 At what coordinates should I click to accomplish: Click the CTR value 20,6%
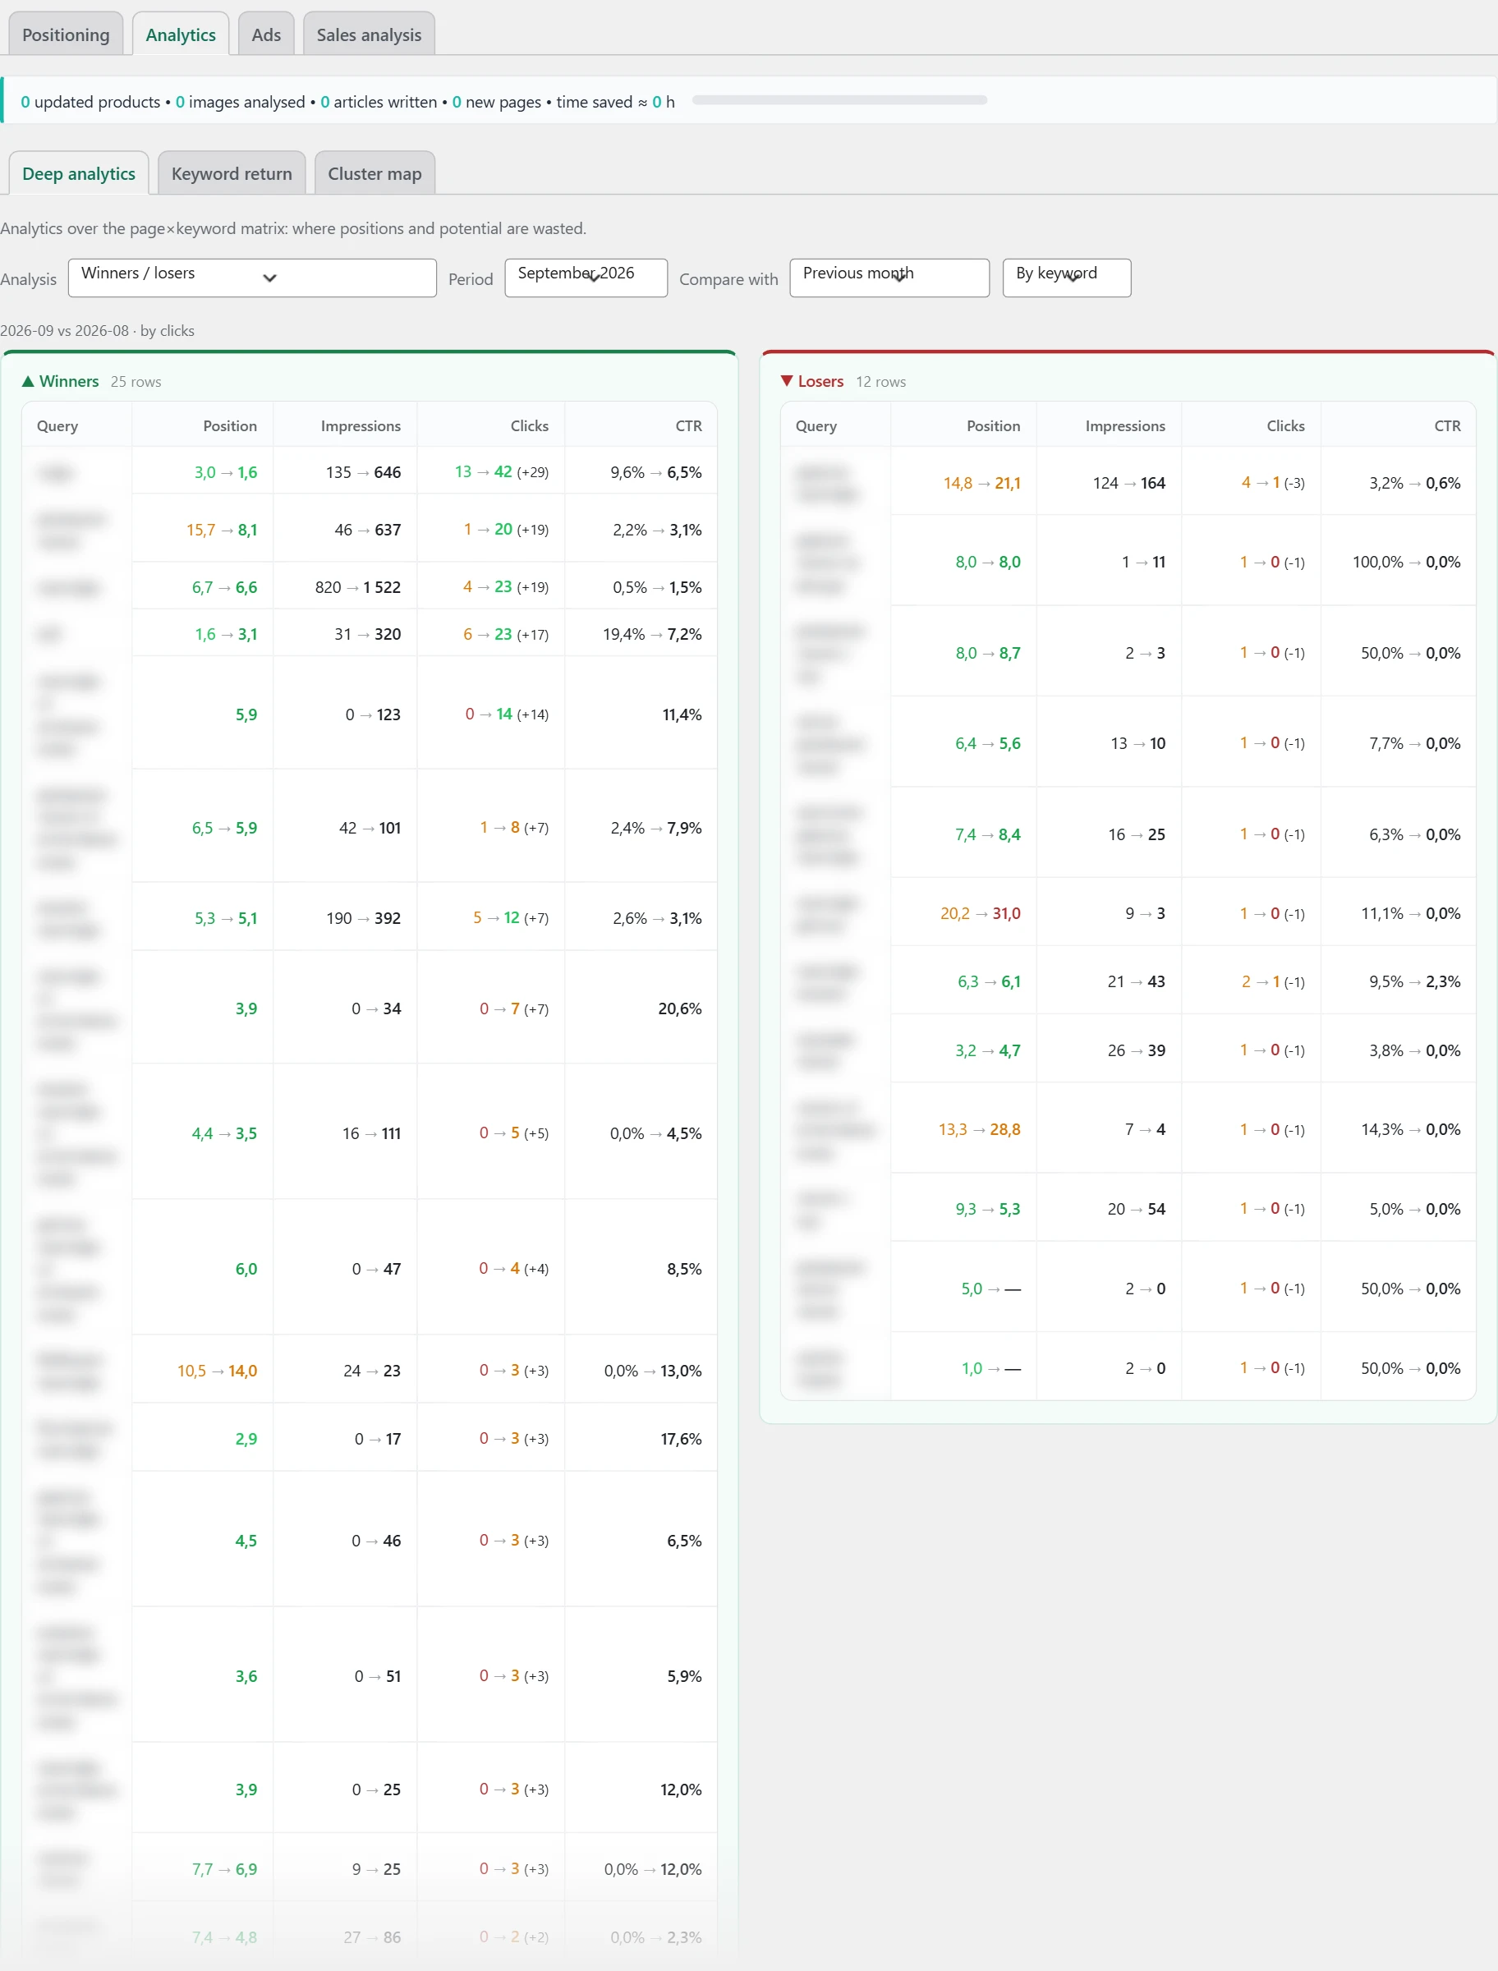pyautogui.click(x=679, y=1009)
